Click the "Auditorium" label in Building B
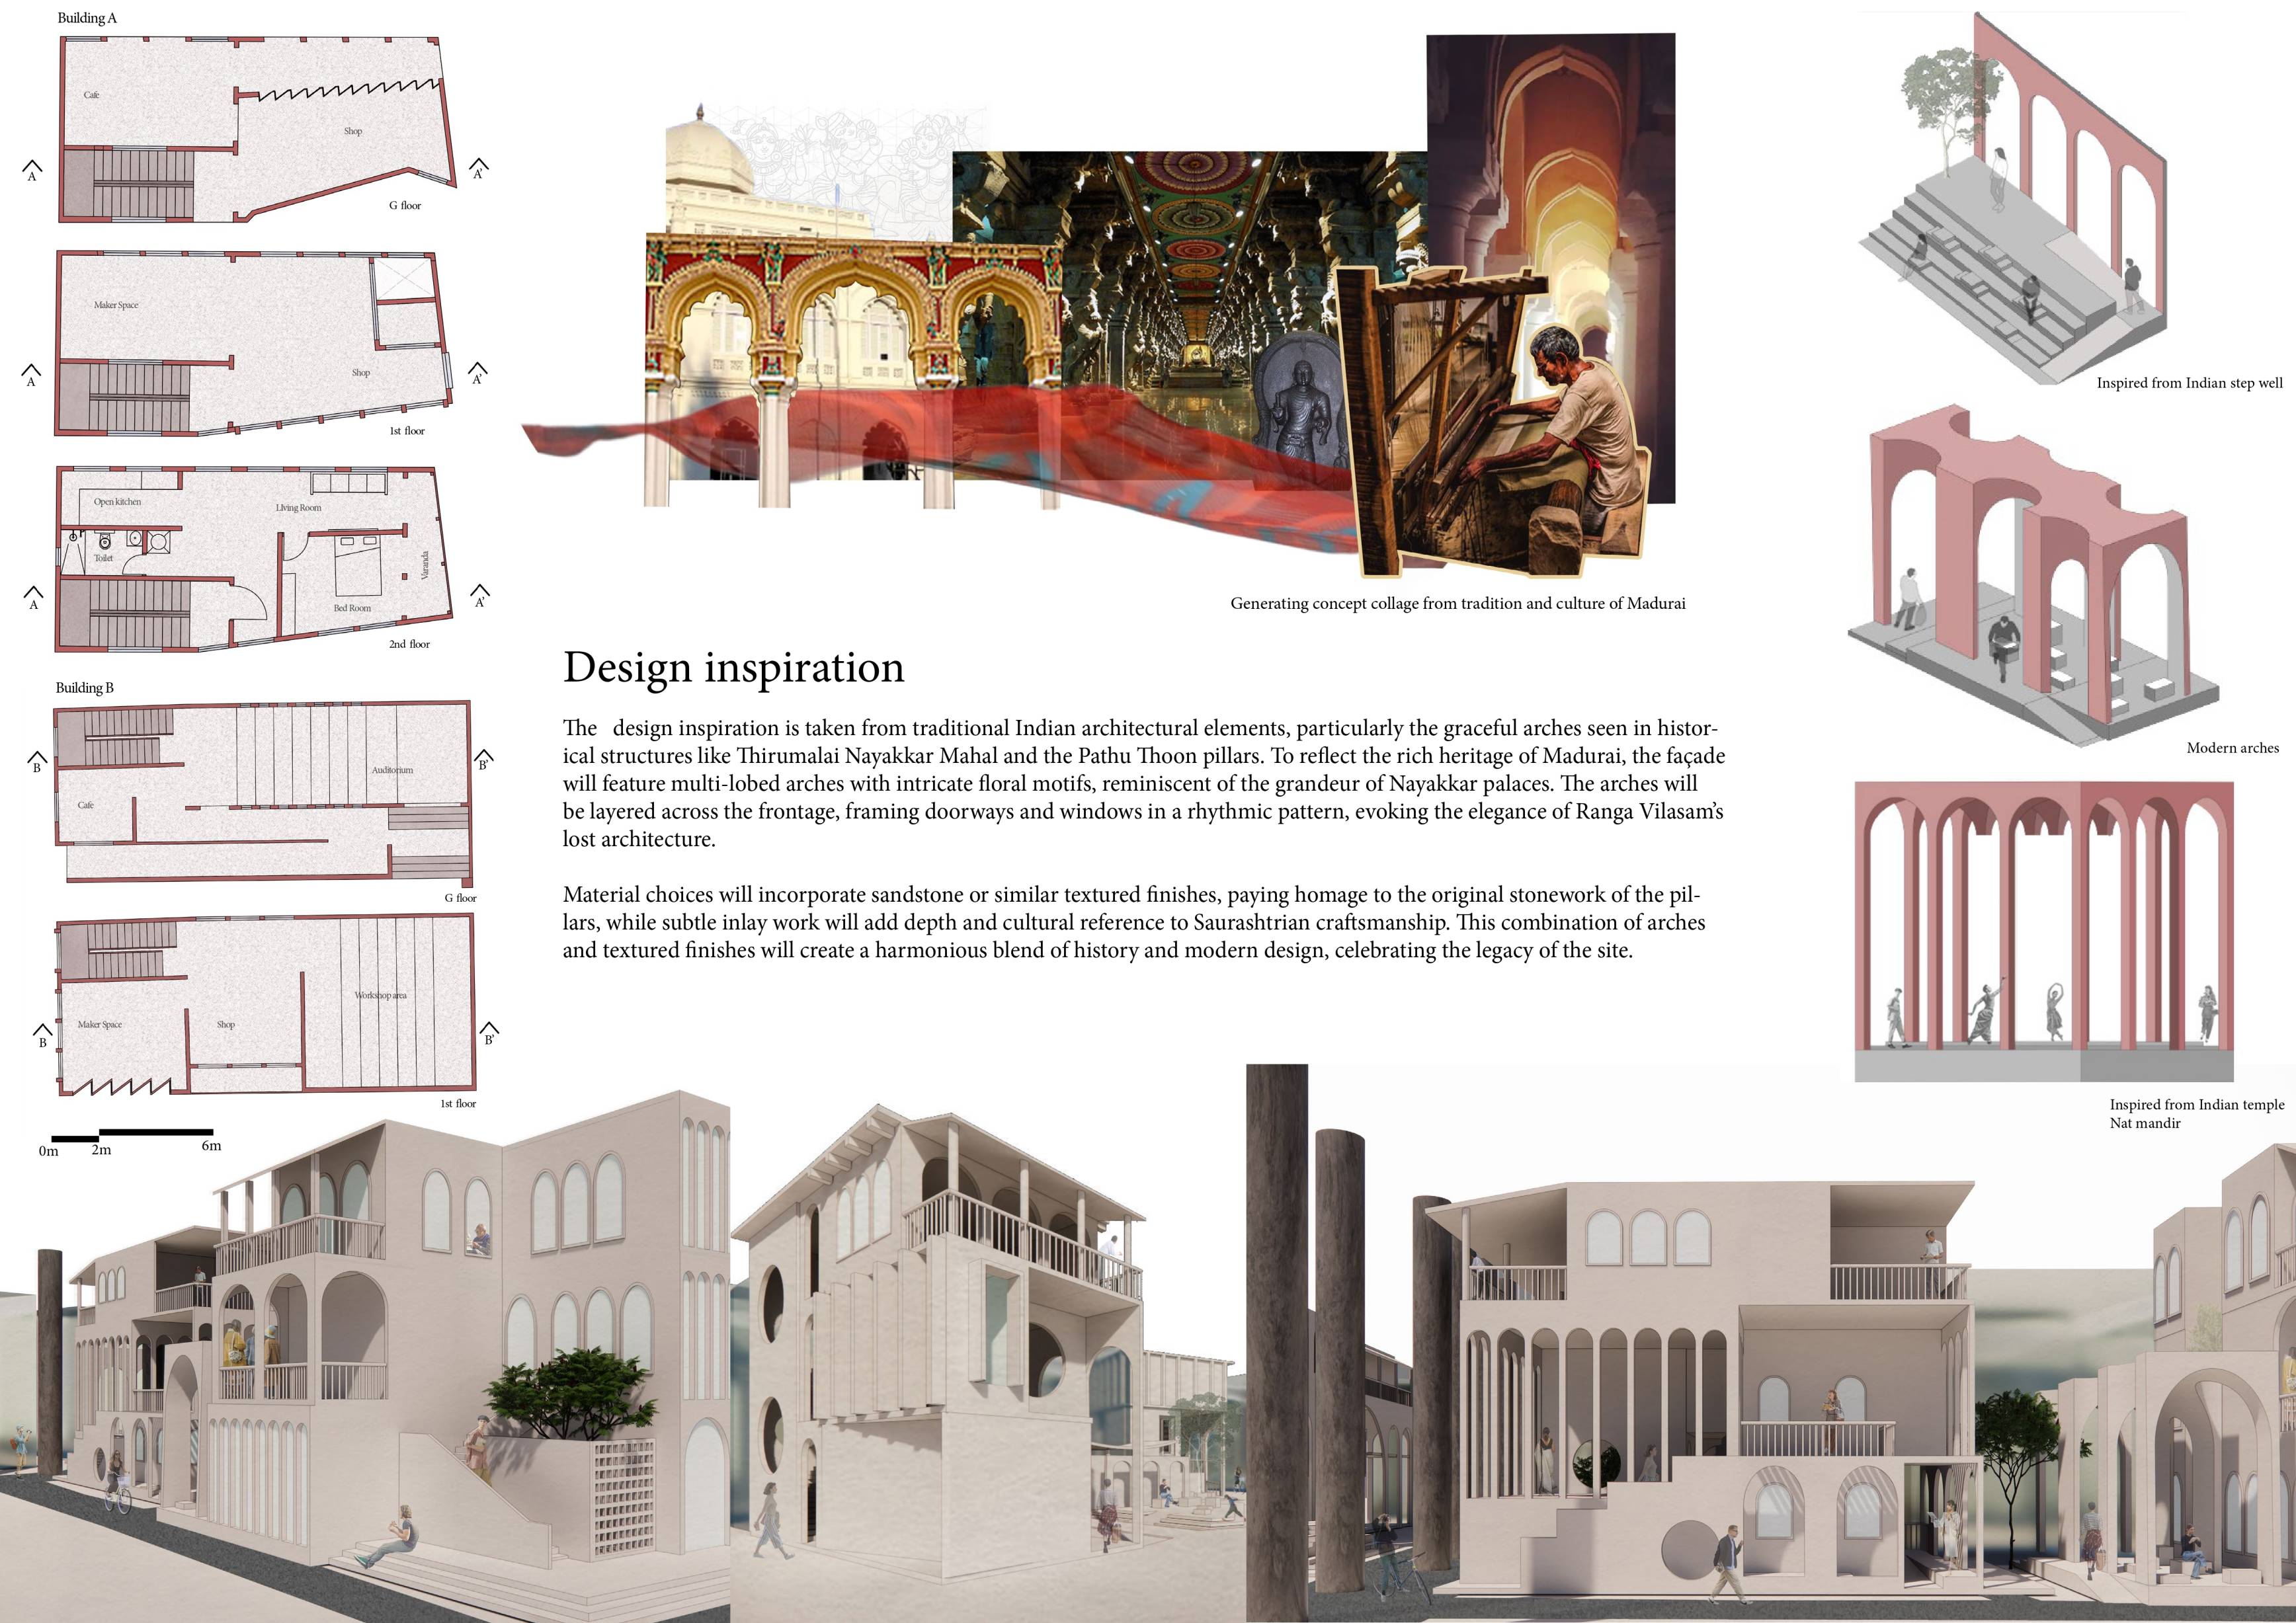The height and width of the screenshot is (1623, 2296). coord(392,770)
